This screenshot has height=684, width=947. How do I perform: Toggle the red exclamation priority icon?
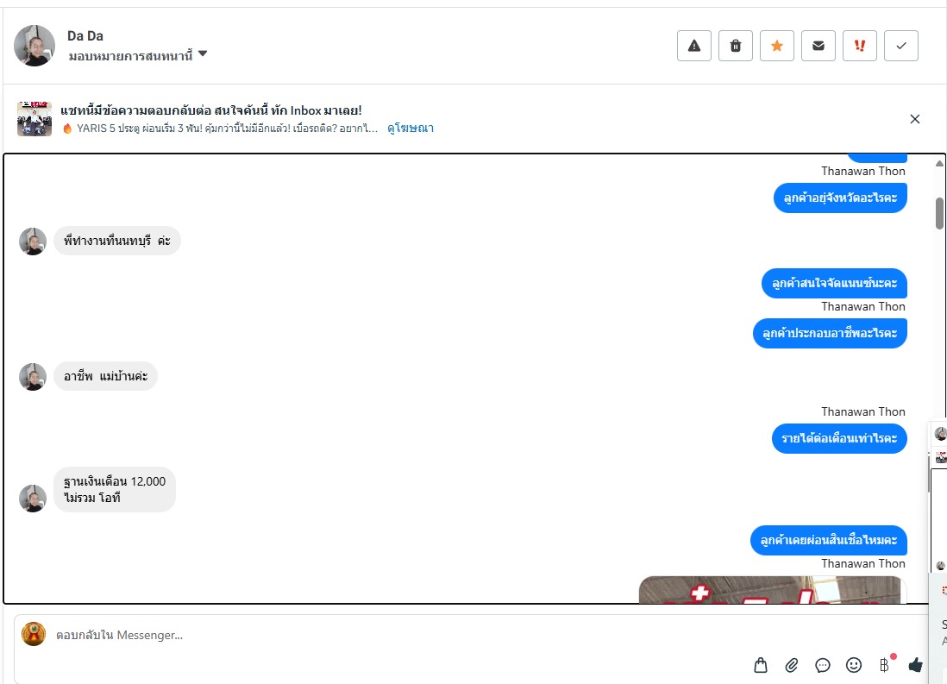coord(859,46)
